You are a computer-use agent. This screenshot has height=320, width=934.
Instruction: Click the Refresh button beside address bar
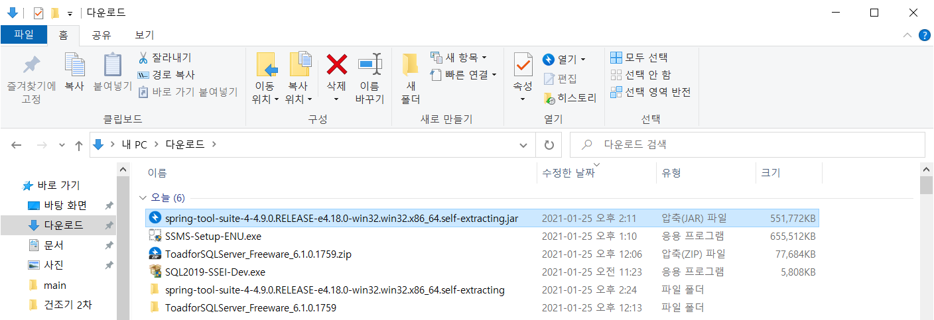click(x=549, y=144)
